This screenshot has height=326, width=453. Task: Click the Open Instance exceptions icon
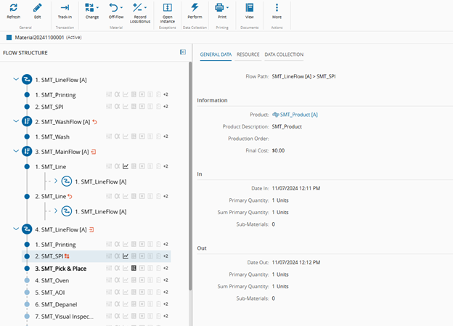click(x=167, y=7)
